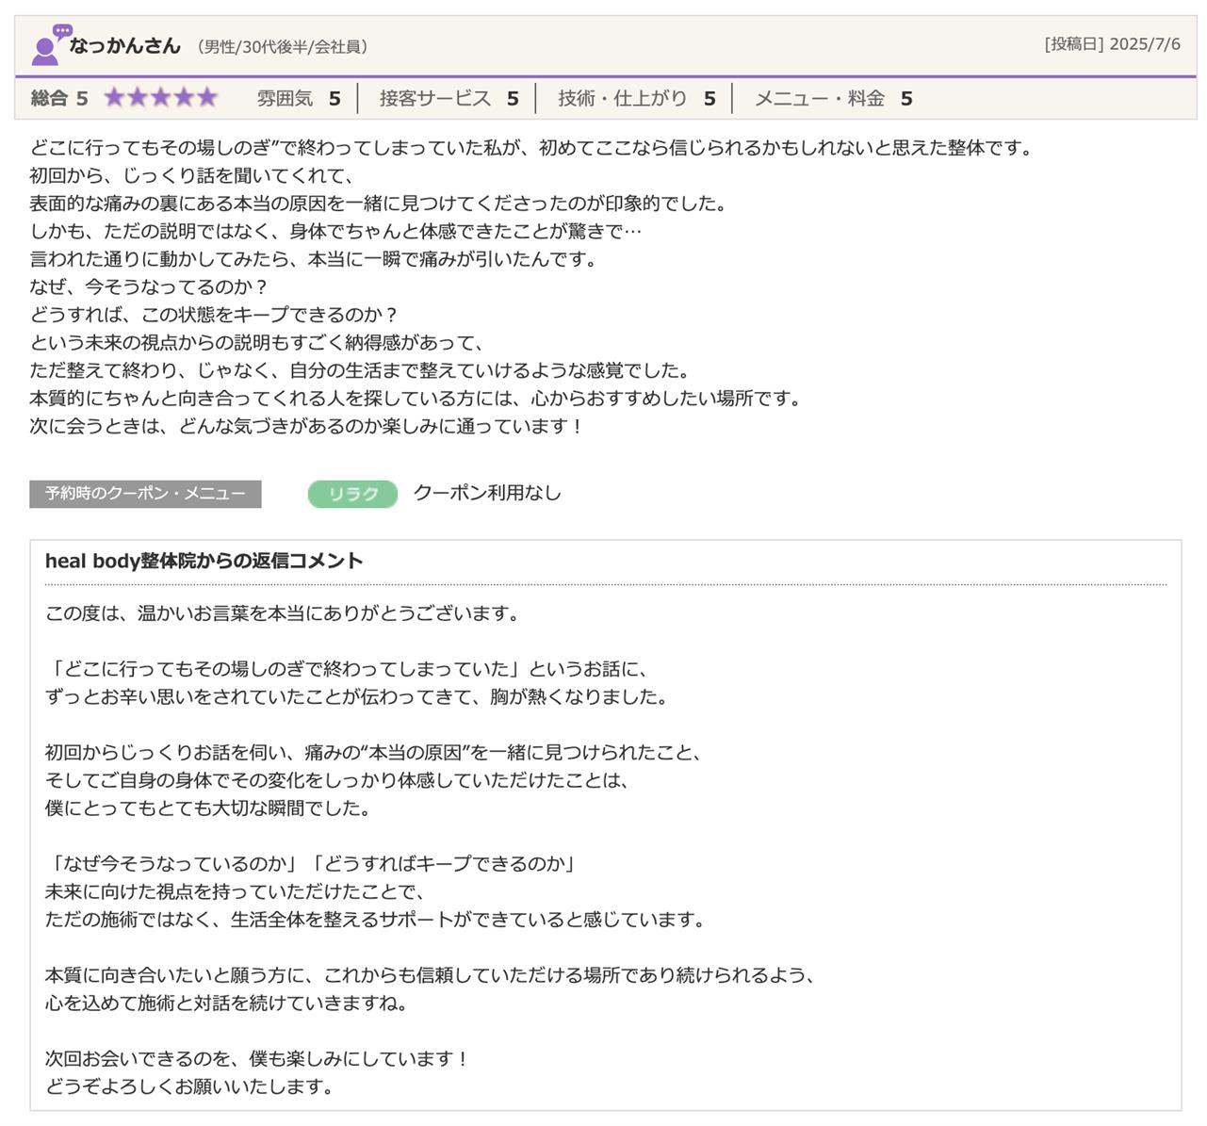
Task: Click the gray 予約時のクーポン・メニュー label
Action: (x=145, y=494)
